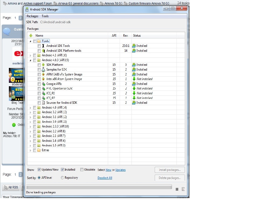Click Not installed arrow icon for Intel x86 image
Viewport: 276px width, 207px height.
pos(134,79)
